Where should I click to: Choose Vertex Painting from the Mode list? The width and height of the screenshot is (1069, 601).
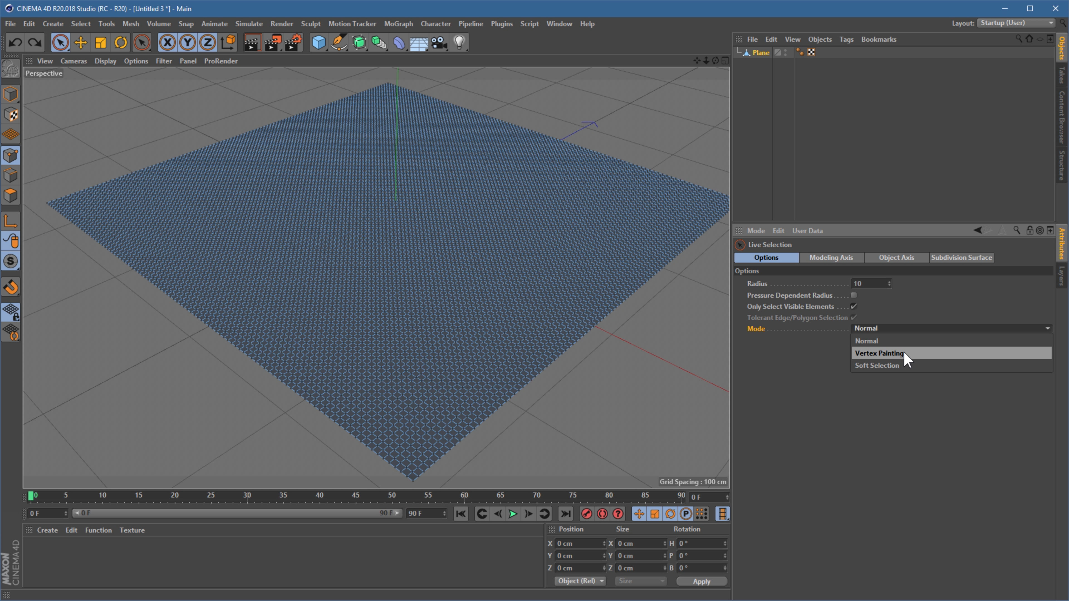951,353
